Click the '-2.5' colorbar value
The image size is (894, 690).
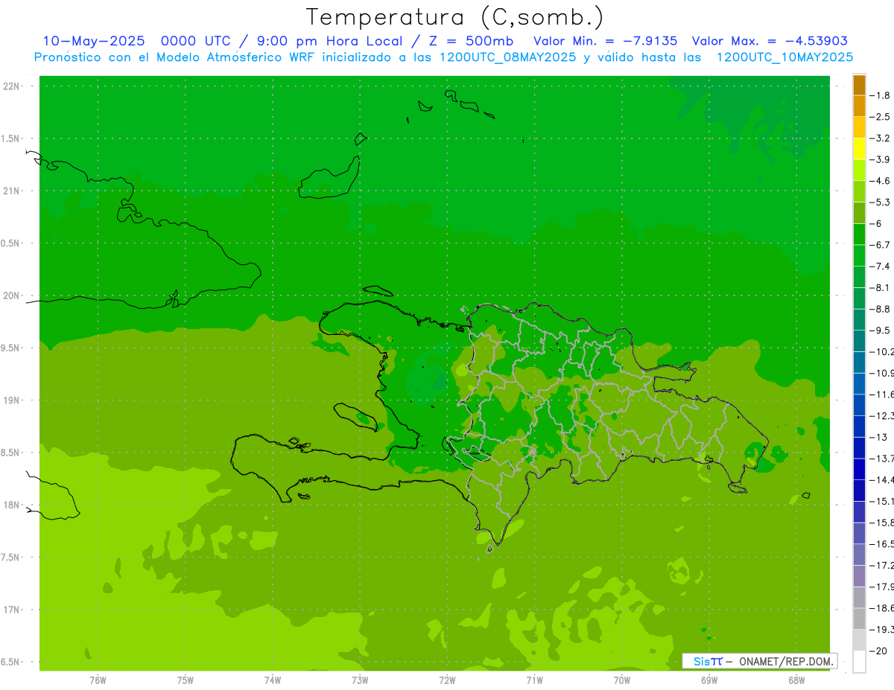tap(880, 117)
